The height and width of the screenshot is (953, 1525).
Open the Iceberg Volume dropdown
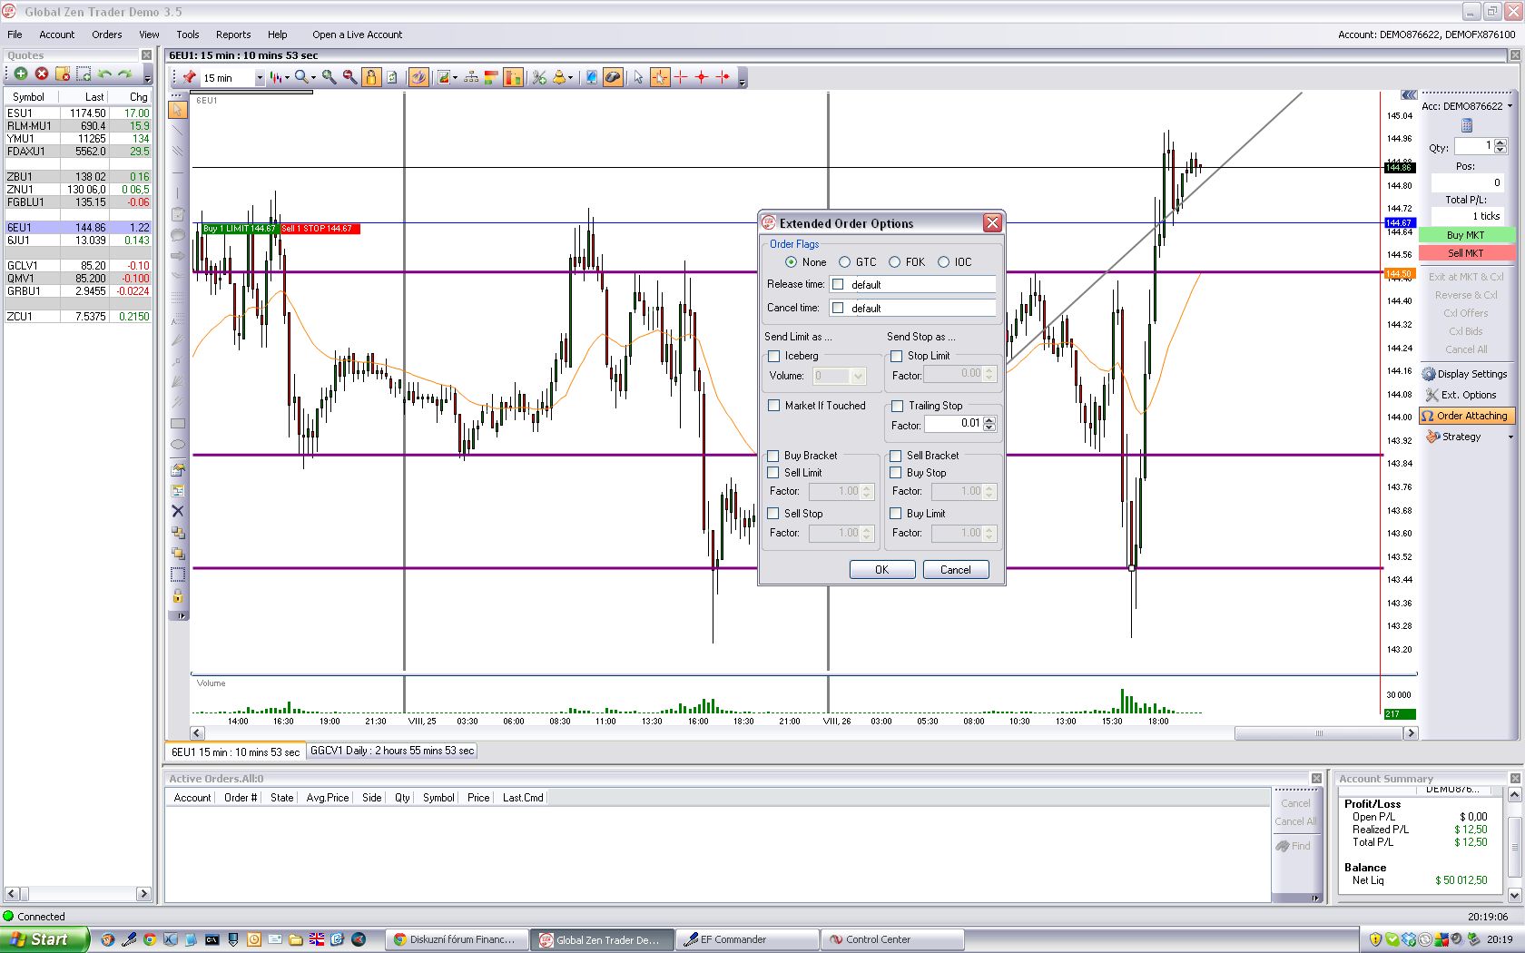[858, 376]
